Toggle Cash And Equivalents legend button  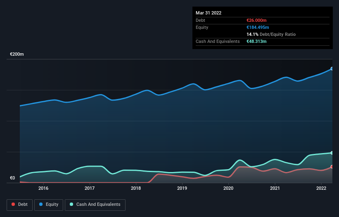(95, 205)
